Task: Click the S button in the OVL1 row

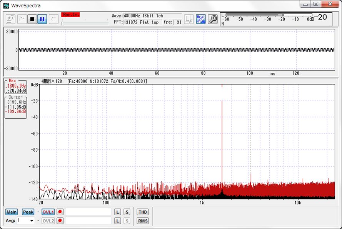Action: click(127, 212)
